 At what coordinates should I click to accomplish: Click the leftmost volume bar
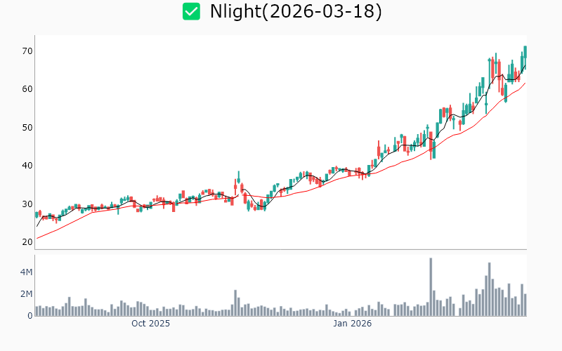[x=37, y=311]
